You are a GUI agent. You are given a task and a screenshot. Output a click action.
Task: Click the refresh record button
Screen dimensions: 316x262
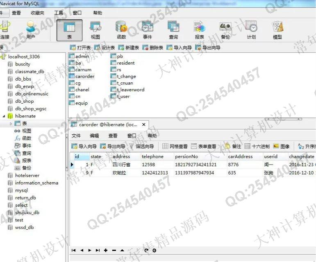pyautogui.click(x=146, y=250)
